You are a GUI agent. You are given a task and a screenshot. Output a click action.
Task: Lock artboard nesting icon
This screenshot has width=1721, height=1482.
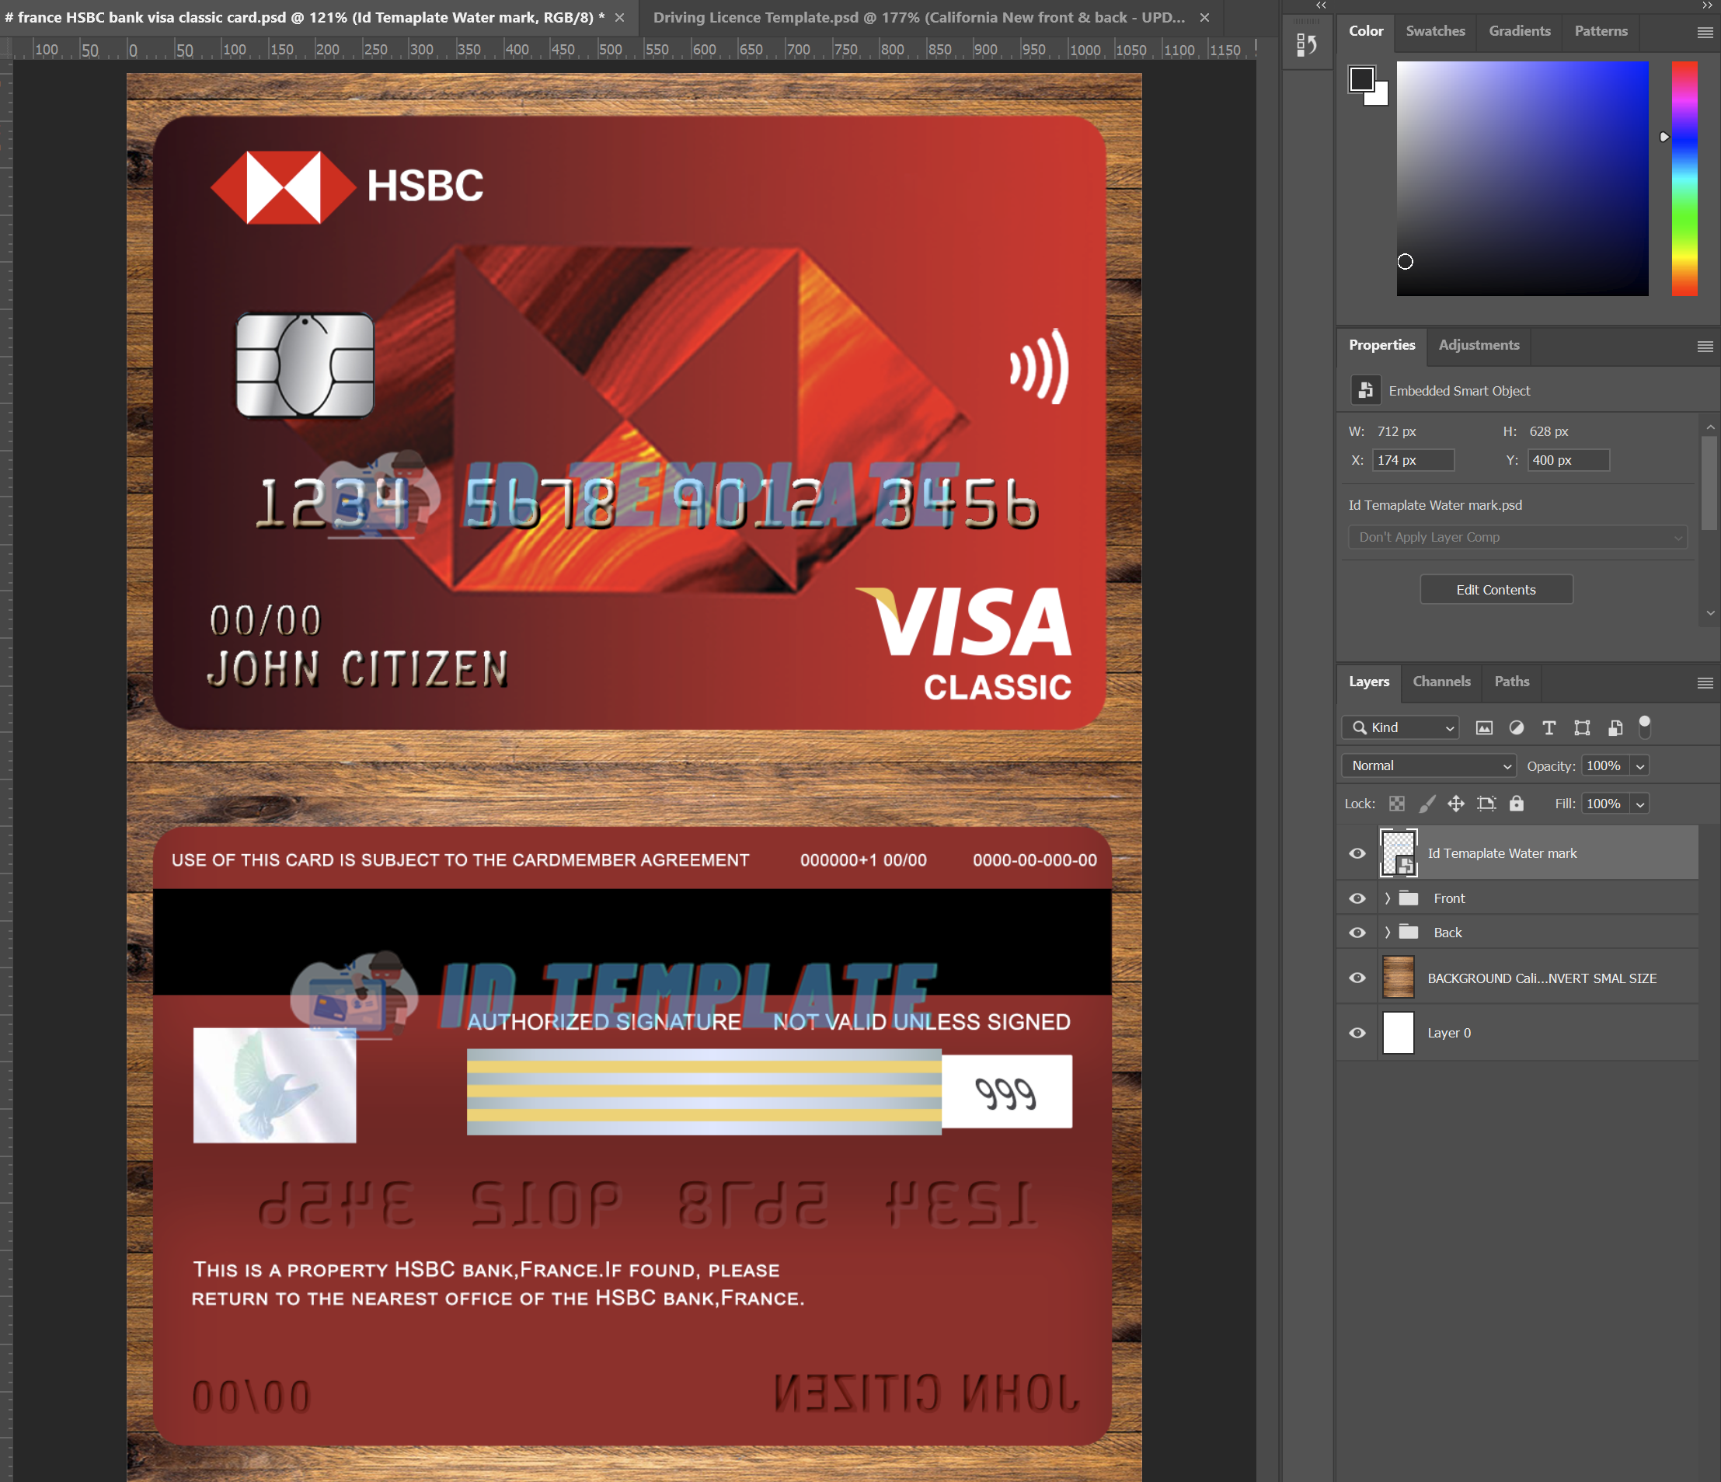[x=1486, y=804]
